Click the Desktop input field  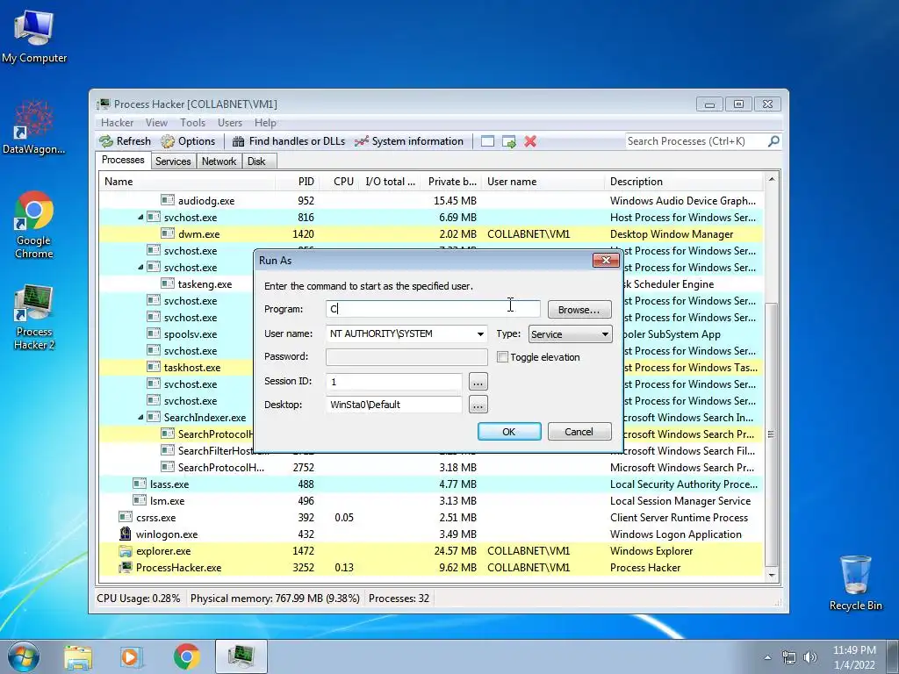pos(394,405)
